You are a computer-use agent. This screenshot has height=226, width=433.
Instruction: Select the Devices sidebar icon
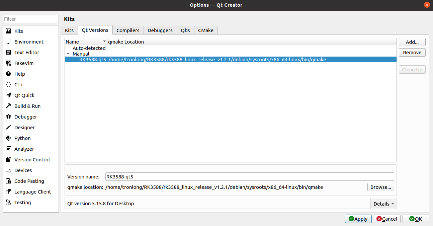[8, 170]
